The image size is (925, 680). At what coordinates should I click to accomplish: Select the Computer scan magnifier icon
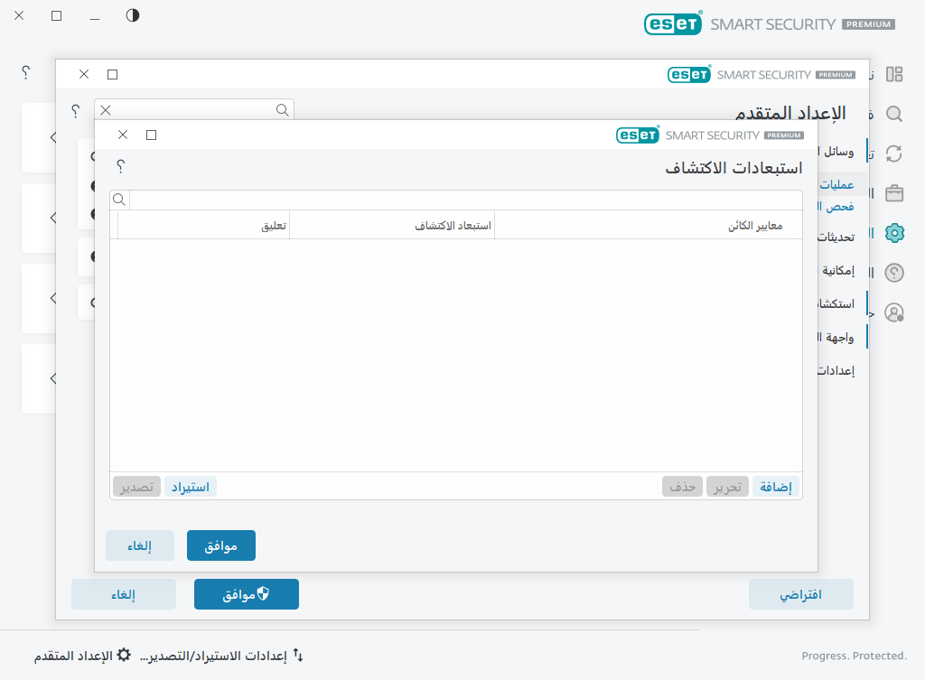tap(893, 114)
